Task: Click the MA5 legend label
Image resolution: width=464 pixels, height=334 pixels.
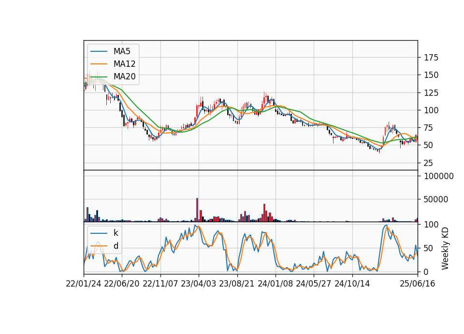Action: click(122, 51)
